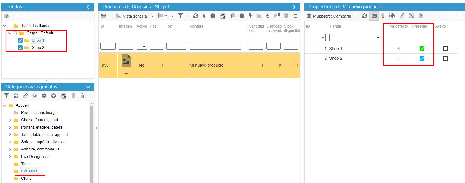465x183 pixels.
Task: Click the Nombre filter input field
Action: coord(215,46)
